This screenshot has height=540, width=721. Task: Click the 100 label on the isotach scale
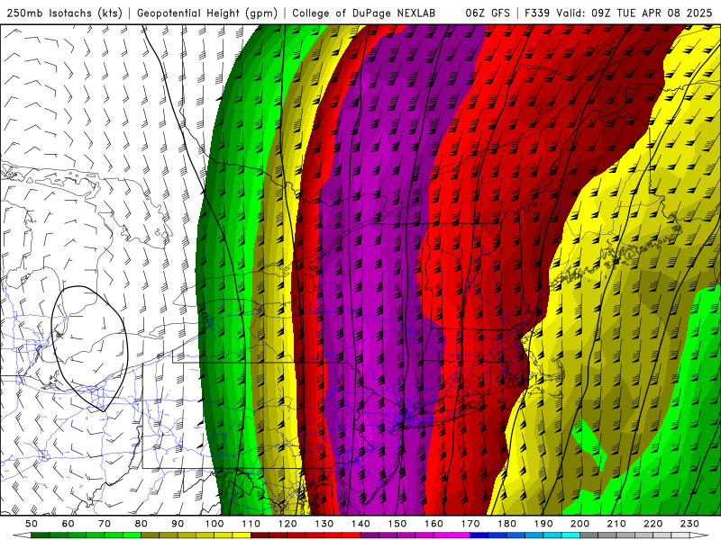[214, 524]
